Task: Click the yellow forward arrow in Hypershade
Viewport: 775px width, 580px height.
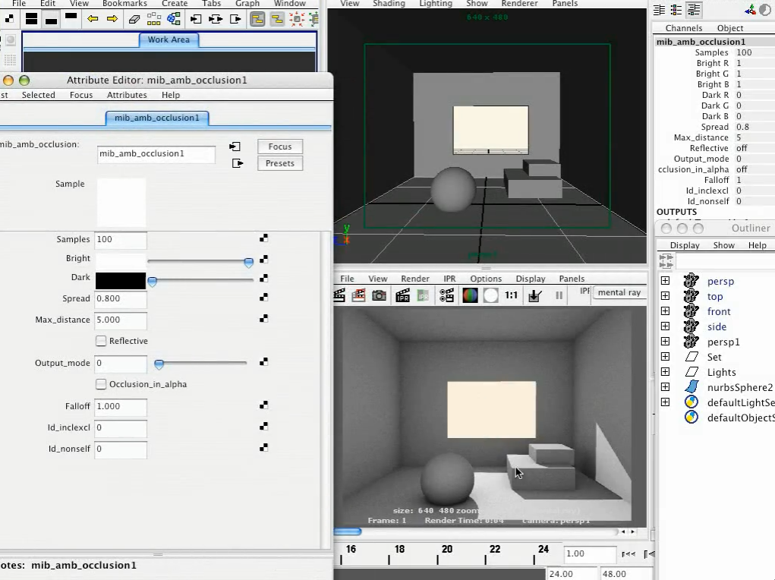Action: [112, 19]
